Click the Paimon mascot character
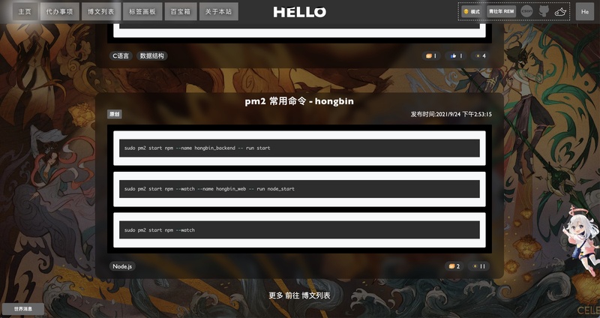This screenshot has width=600, height=318. (581, 241)
